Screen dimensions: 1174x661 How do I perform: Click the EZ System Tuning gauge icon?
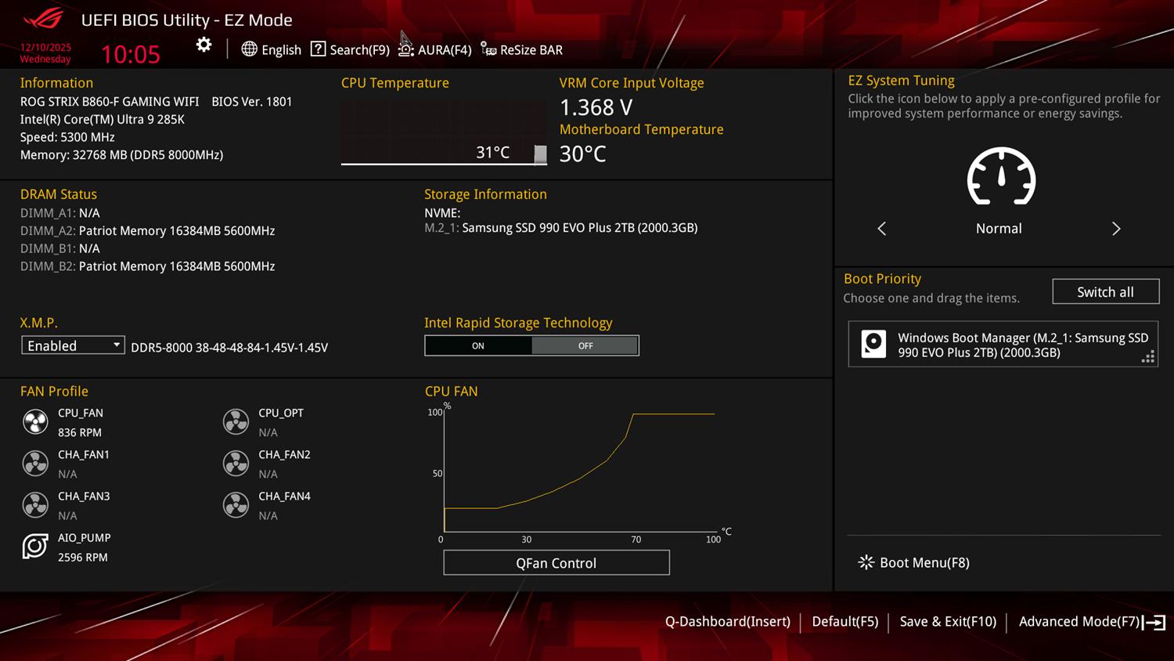[1001, 177]
